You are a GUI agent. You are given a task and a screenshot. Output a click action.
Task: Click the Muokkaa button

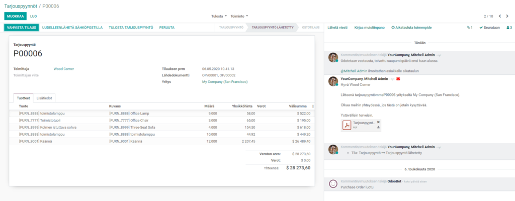point(15,16)
